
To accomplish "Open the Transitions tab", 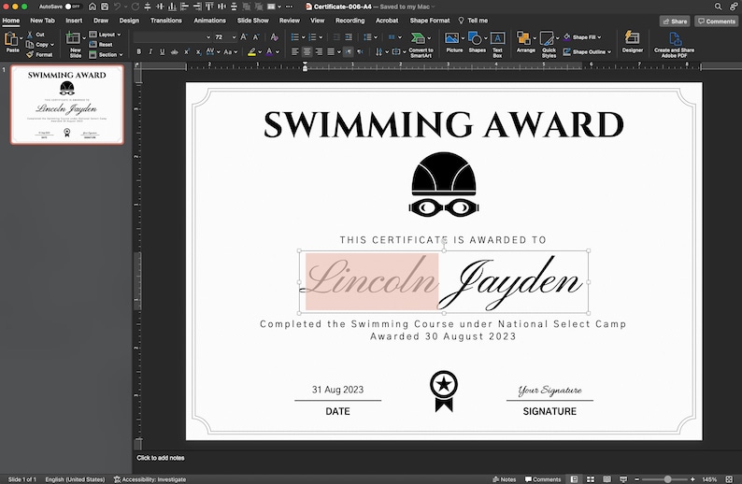I will pos(166,21).
